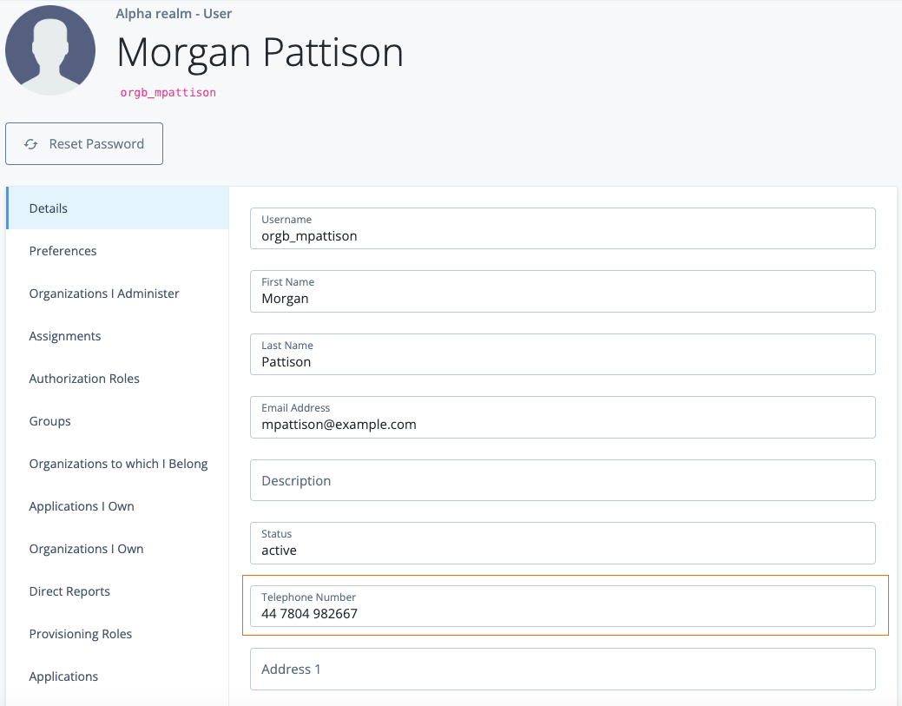Click the Telephone Number field
This screenshot has width=902, height=706.
pyautogui.click(x=563, y=606)
